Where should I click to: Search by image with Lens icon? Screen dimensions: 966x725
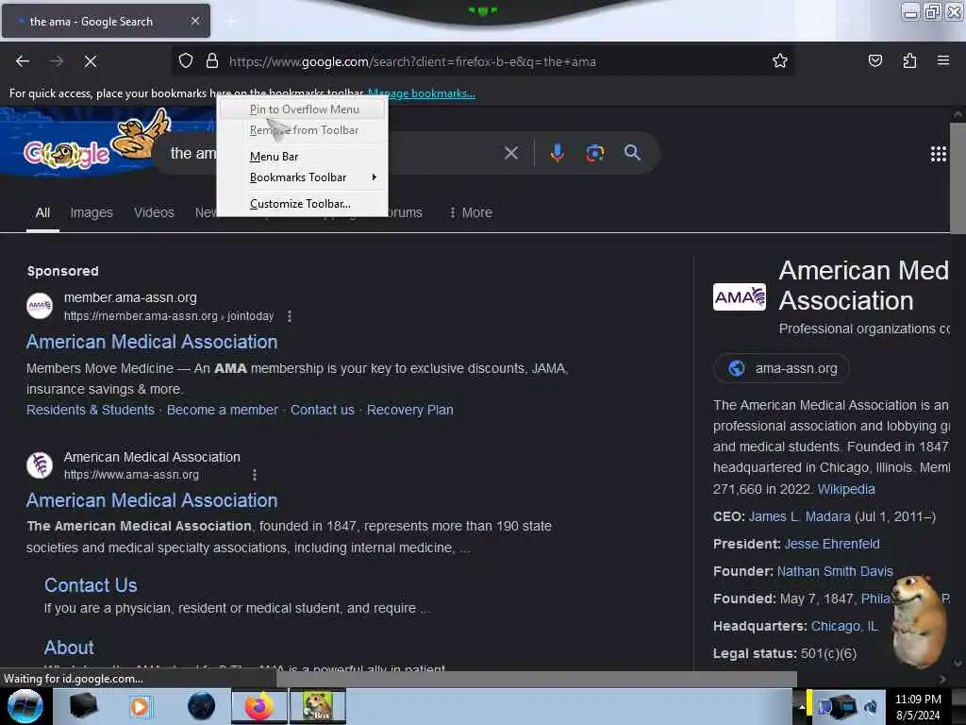point(594,153)
